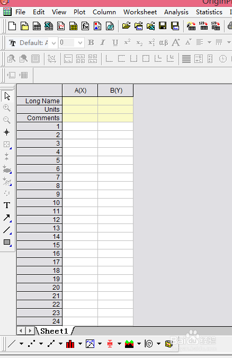
Task: Click the New Notes icon
Action: point(110,26)
